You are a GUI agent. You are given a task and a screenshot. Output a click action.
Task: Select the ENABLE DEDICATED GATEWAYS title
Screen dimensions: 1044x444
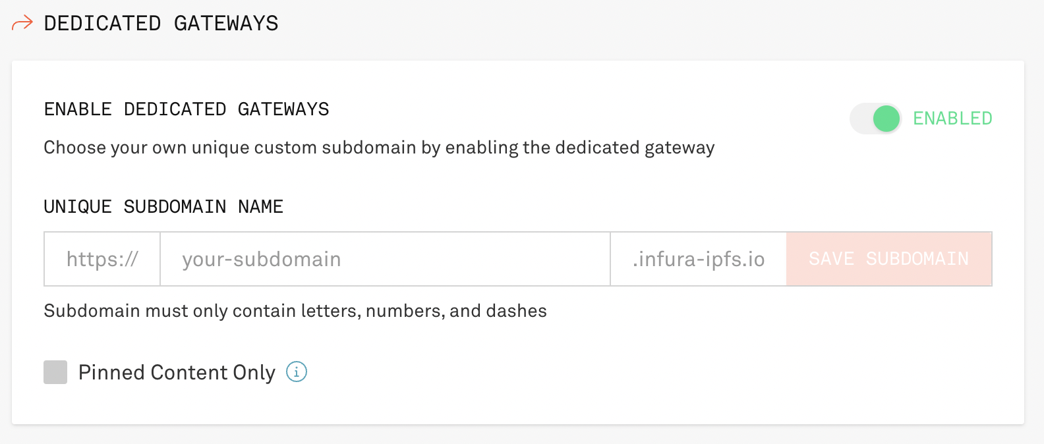[x=187, y=109]
